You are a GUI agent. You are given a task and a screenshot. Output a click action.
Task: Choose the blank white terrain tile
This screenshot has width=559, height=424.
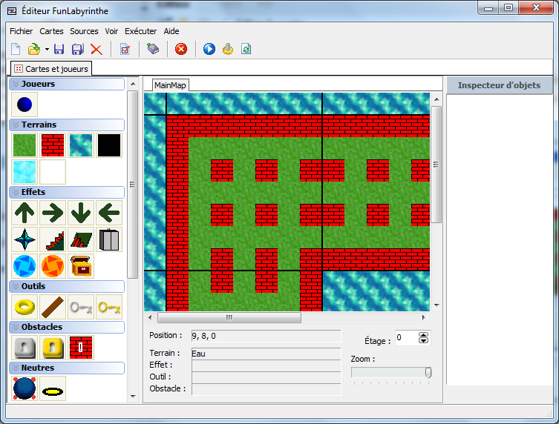[53, 172]
